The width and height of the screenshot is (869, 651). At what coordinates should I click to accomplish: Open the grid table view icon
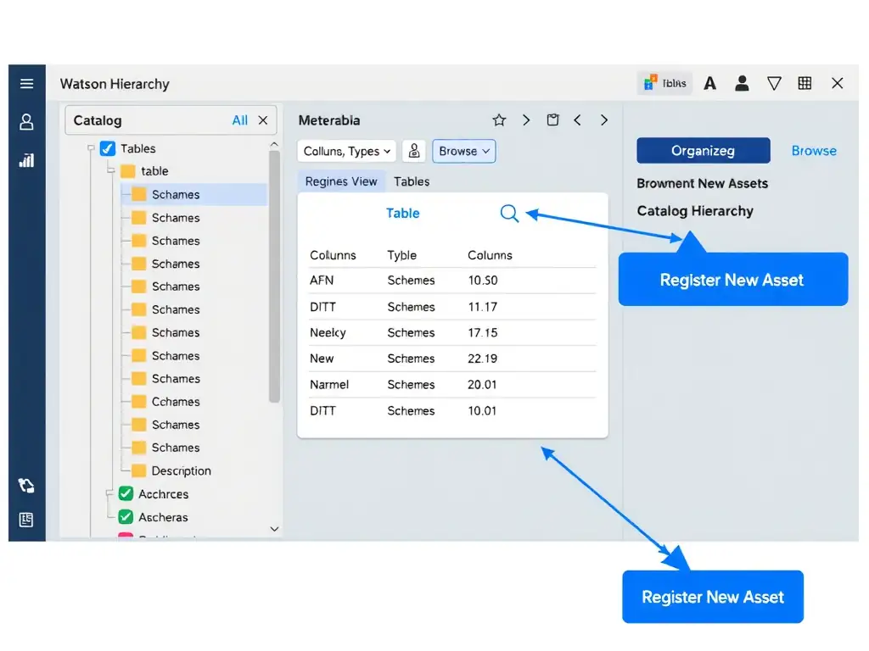click(x=805, y=84)
